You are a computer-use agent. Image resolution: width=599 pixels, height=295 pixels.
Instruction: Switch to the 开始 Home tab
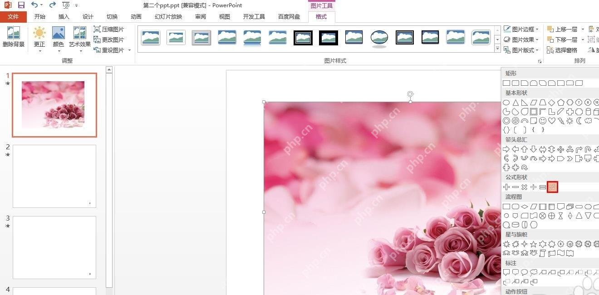coord(39,17)
